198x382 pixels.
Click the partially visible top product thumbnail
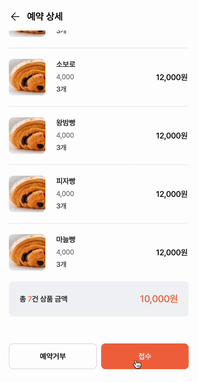point(27,33)
